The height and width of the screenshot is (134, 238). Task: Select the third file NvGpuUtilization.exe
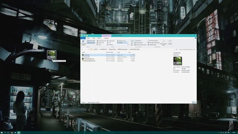click(x=108, y=59)
